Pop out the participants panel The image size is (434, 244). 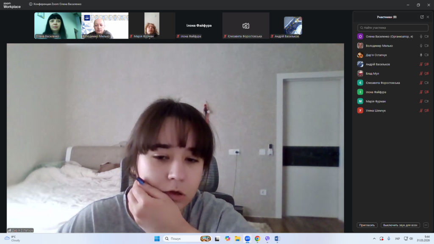point(422,17)
